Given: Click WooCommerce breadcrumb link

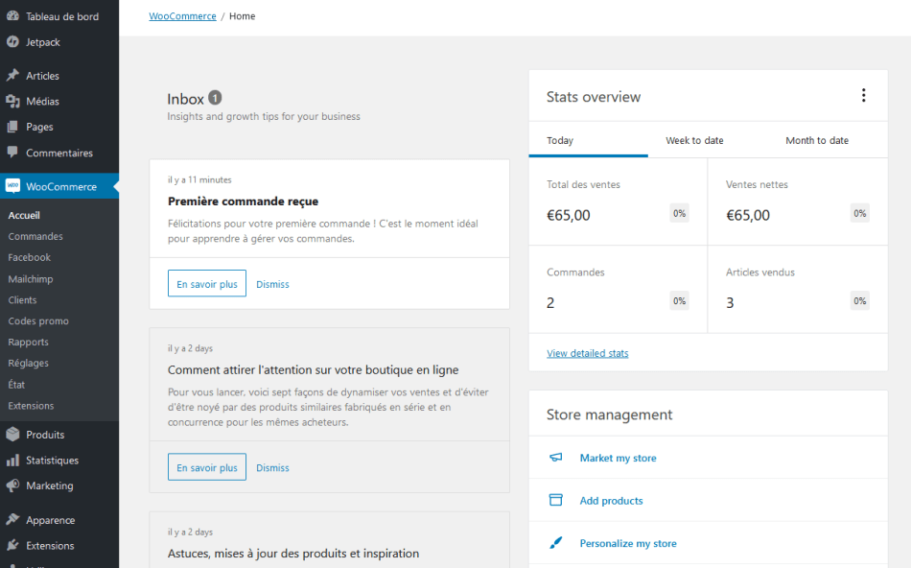Looking at the screenshot, I should pyautogui.click(x=182, y=16).
